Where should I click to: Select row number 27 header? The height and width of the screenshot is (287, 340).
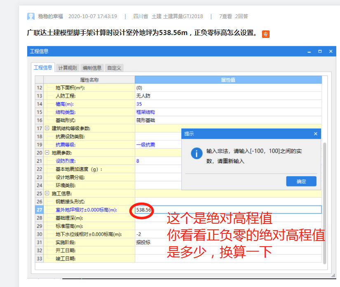point(39,210)
